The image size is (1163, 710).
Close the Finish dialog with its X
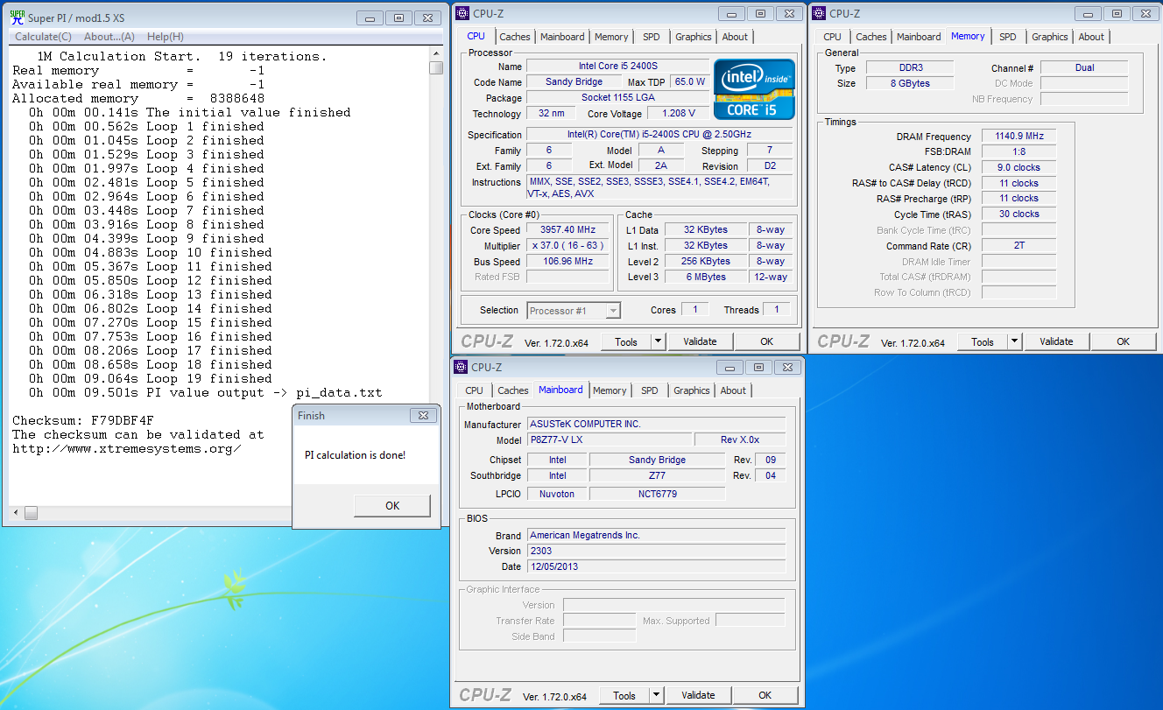(x=424, y=415)
